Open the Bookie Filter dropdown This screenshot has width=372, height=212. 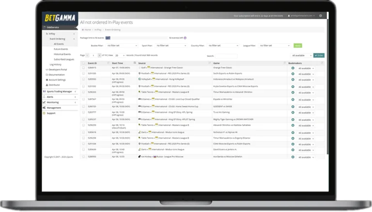pos(122,46)
